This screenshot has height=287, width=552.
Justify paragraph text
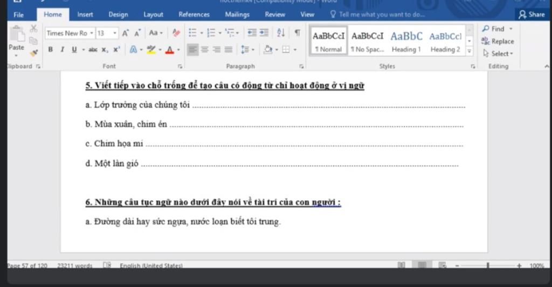[x=229, y=50]
